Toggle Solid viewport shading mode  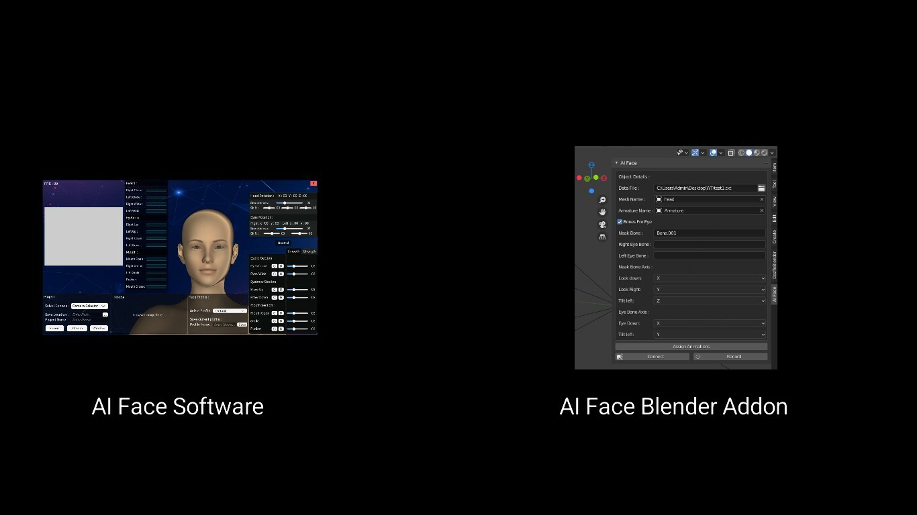tap(749, 154)
